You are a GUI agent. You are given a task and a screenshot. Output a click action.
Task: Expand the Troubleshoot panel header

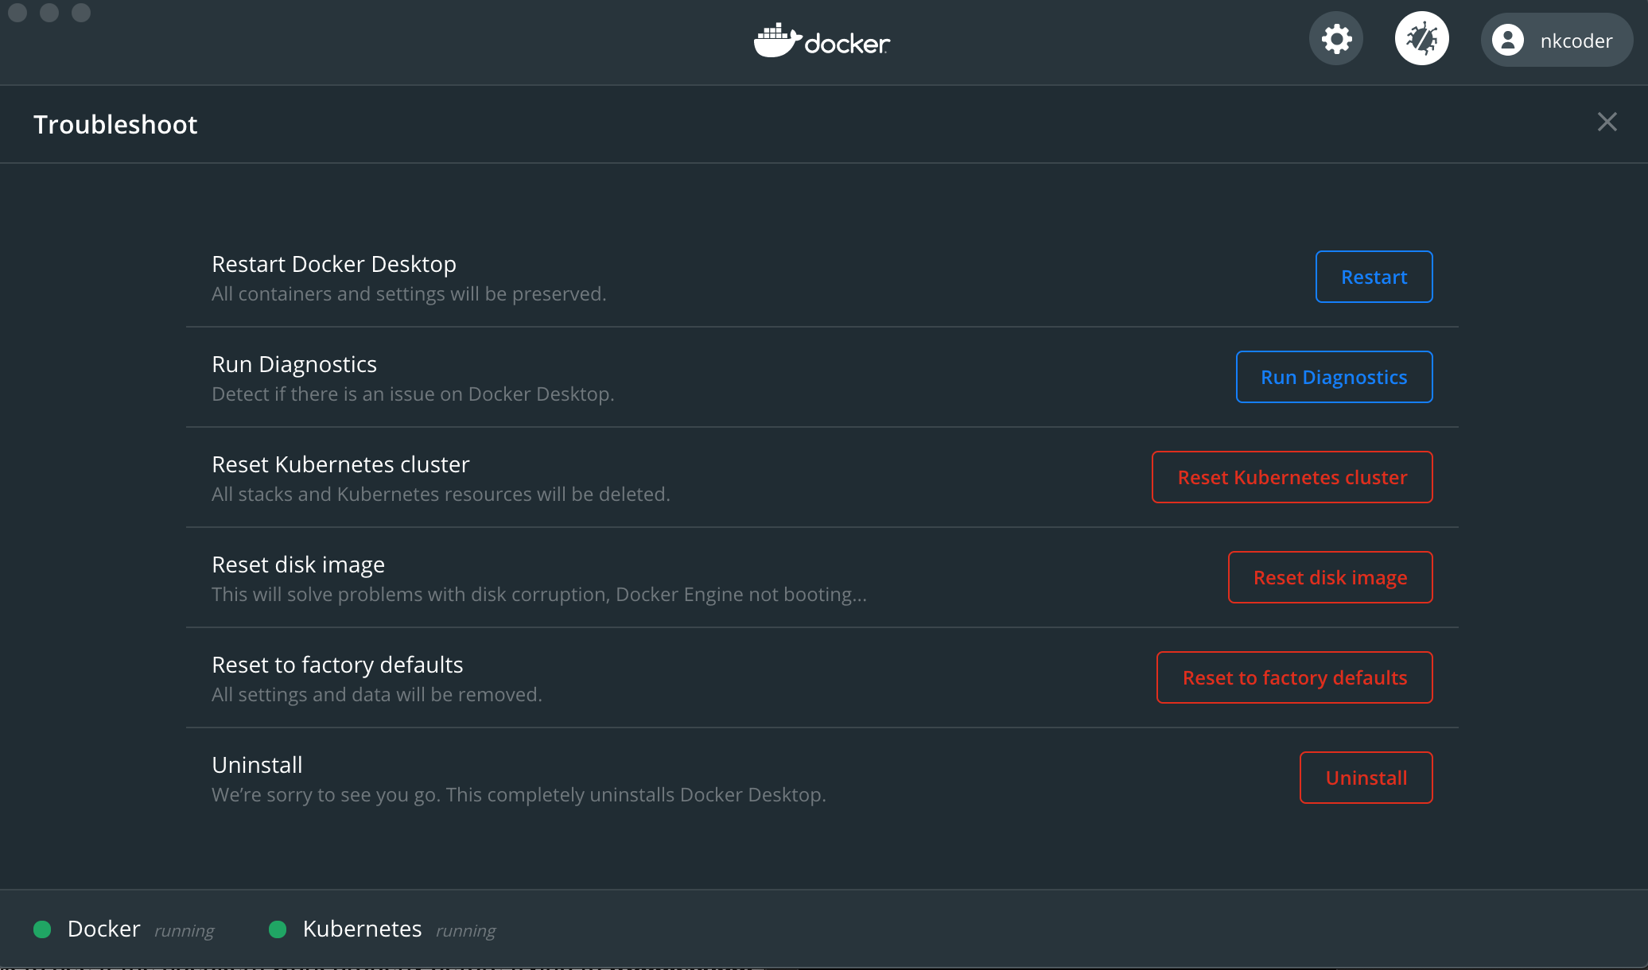click(115, 123)
